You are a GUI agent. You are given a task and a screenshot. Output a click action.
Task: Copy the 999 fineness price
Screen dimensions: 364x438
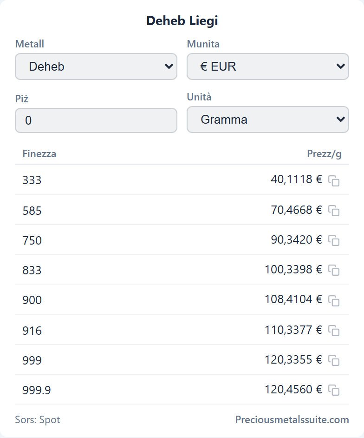point(334,360)
